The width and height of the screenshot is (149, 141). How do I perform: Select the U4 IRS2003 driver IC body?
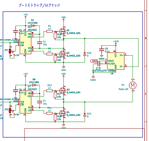[25, 43]
